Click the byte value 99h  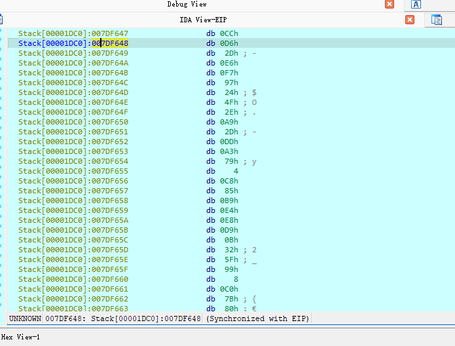[x=231, y=269]
